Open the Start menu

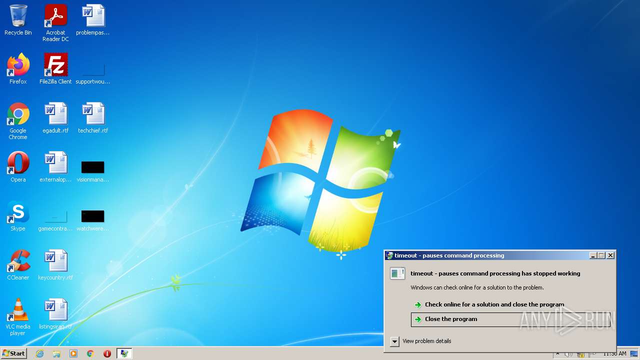(x=13, y=353)
